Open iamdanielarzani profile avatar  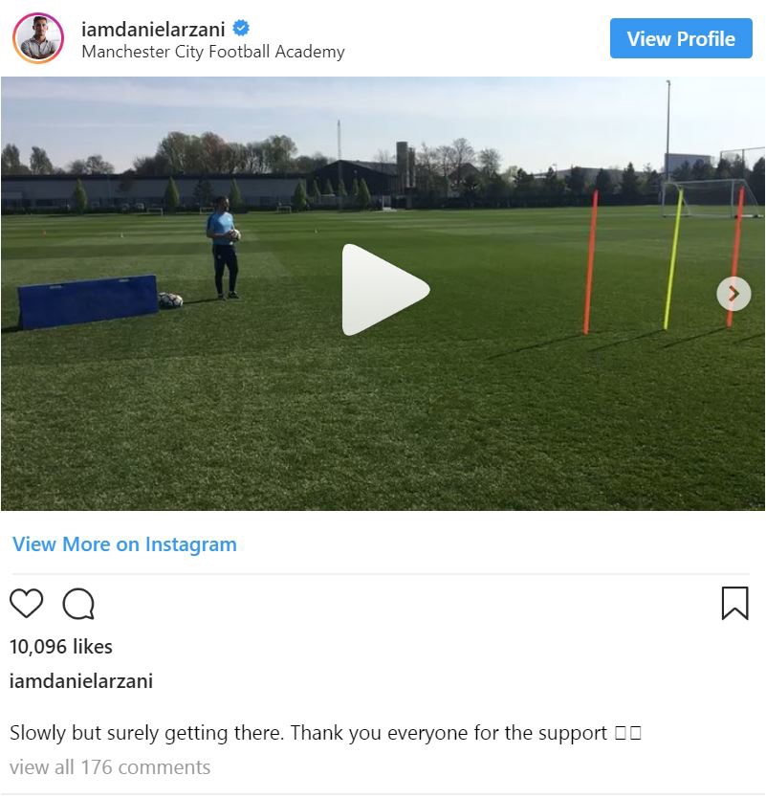[x=38, y=38]
